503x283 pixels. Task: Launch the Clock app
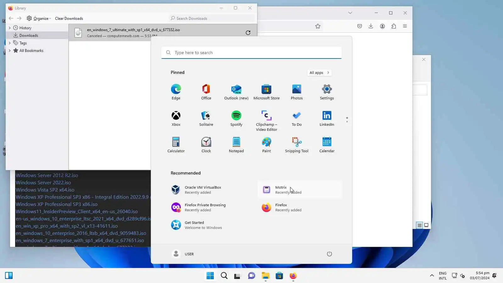point(206,145)
